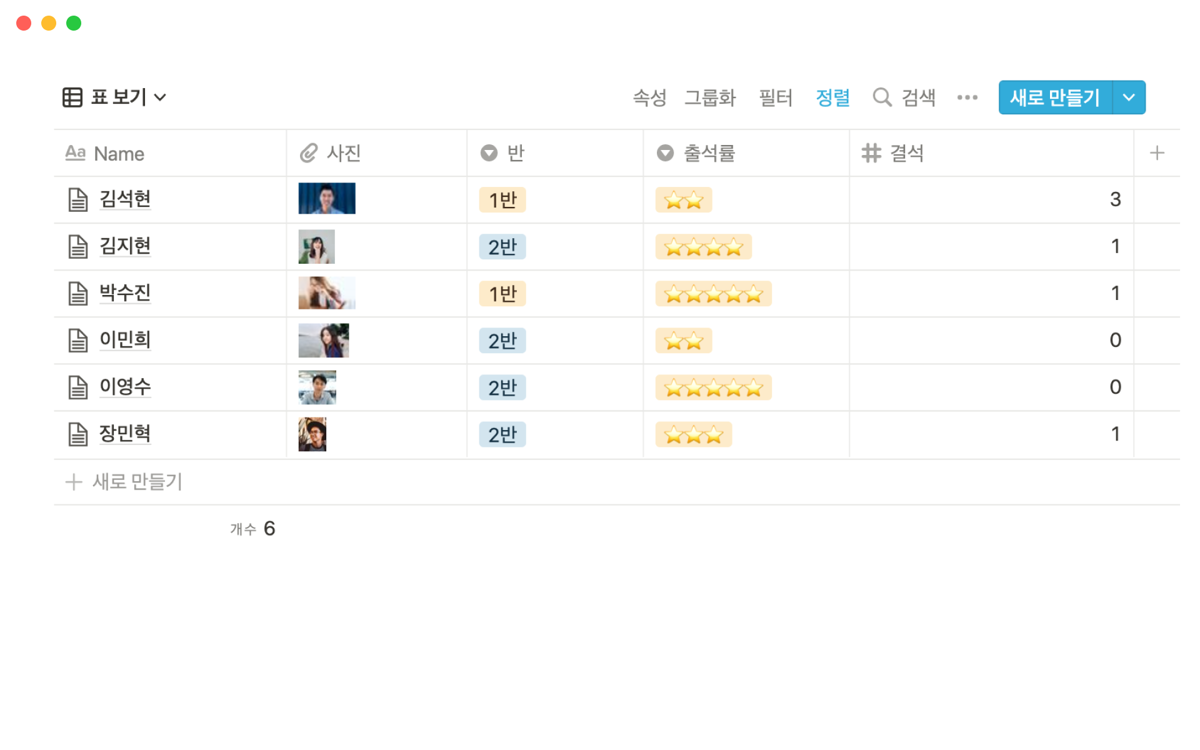Open the 김지현 page link
1200x750 pixels.
pyautogui.click(x=125, y=246)
